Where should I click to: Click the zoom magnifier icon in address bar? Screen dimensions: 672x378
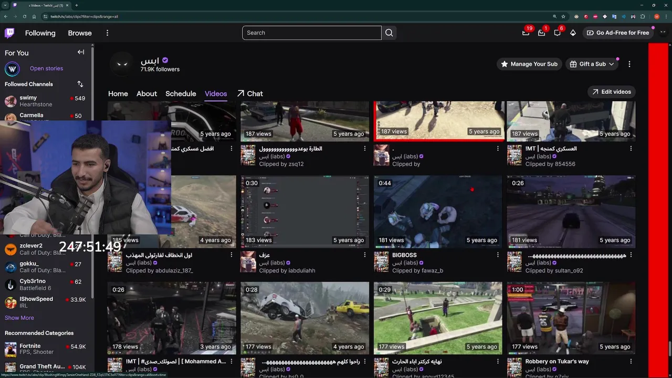click(x=554, y=16)
